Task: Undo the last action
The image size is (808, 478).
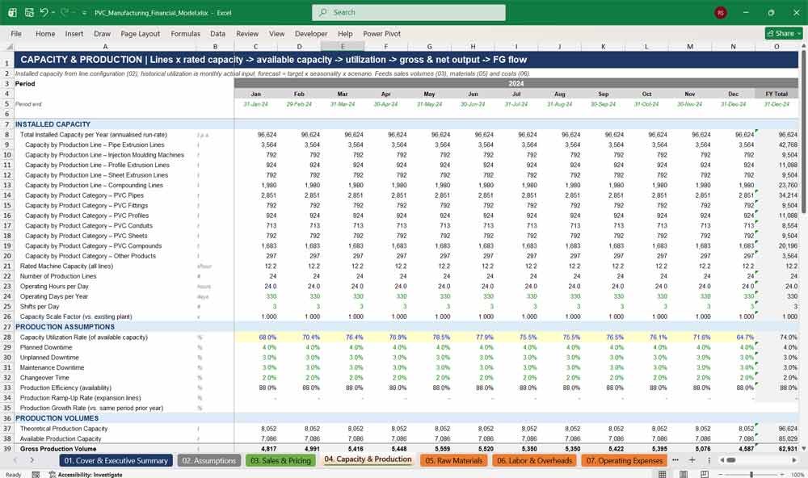Action: pos(44,12)
